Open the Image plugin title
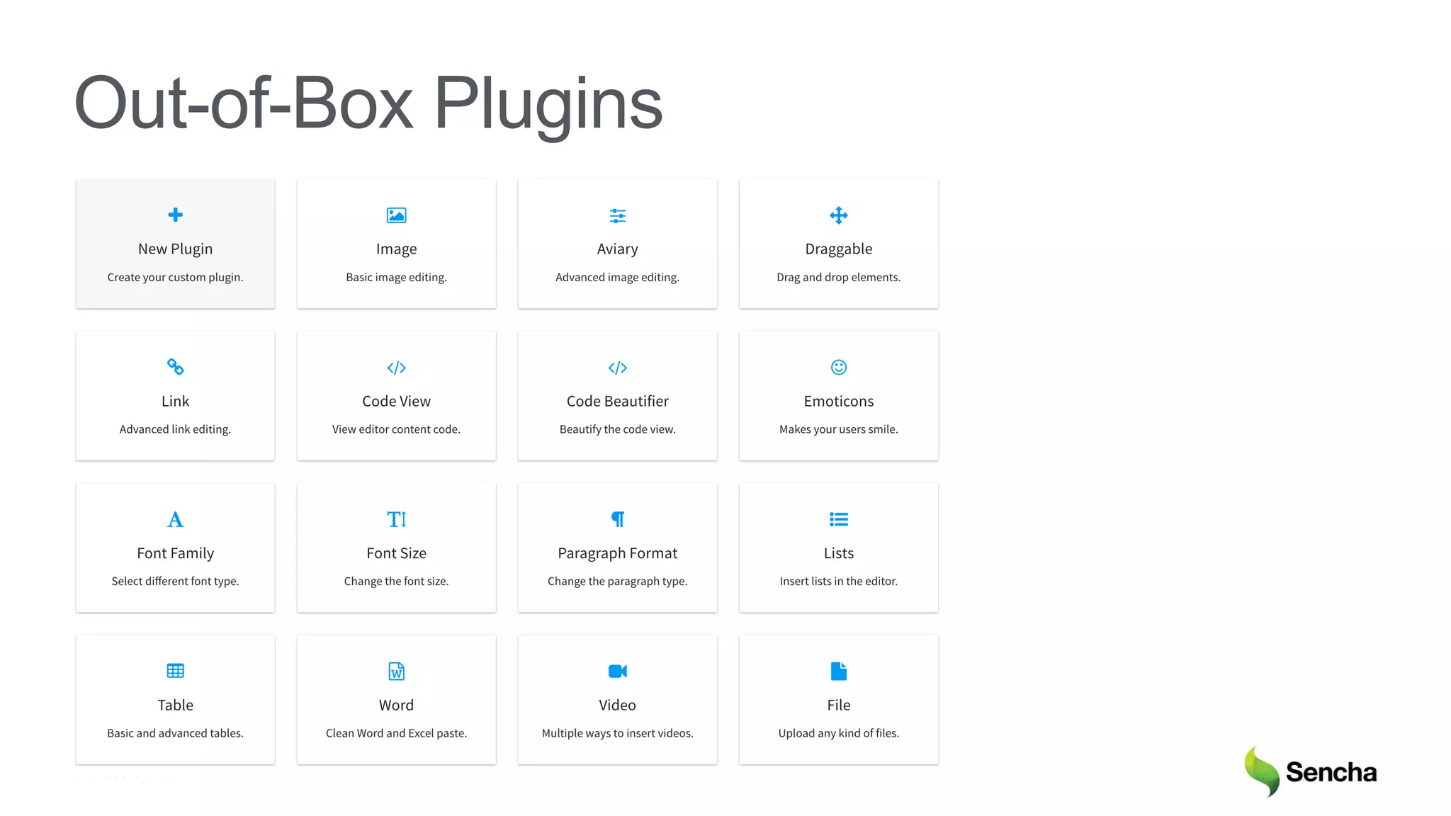Image resolution: width=1451 pixels, height=816 pixels. tap(396, 249)
